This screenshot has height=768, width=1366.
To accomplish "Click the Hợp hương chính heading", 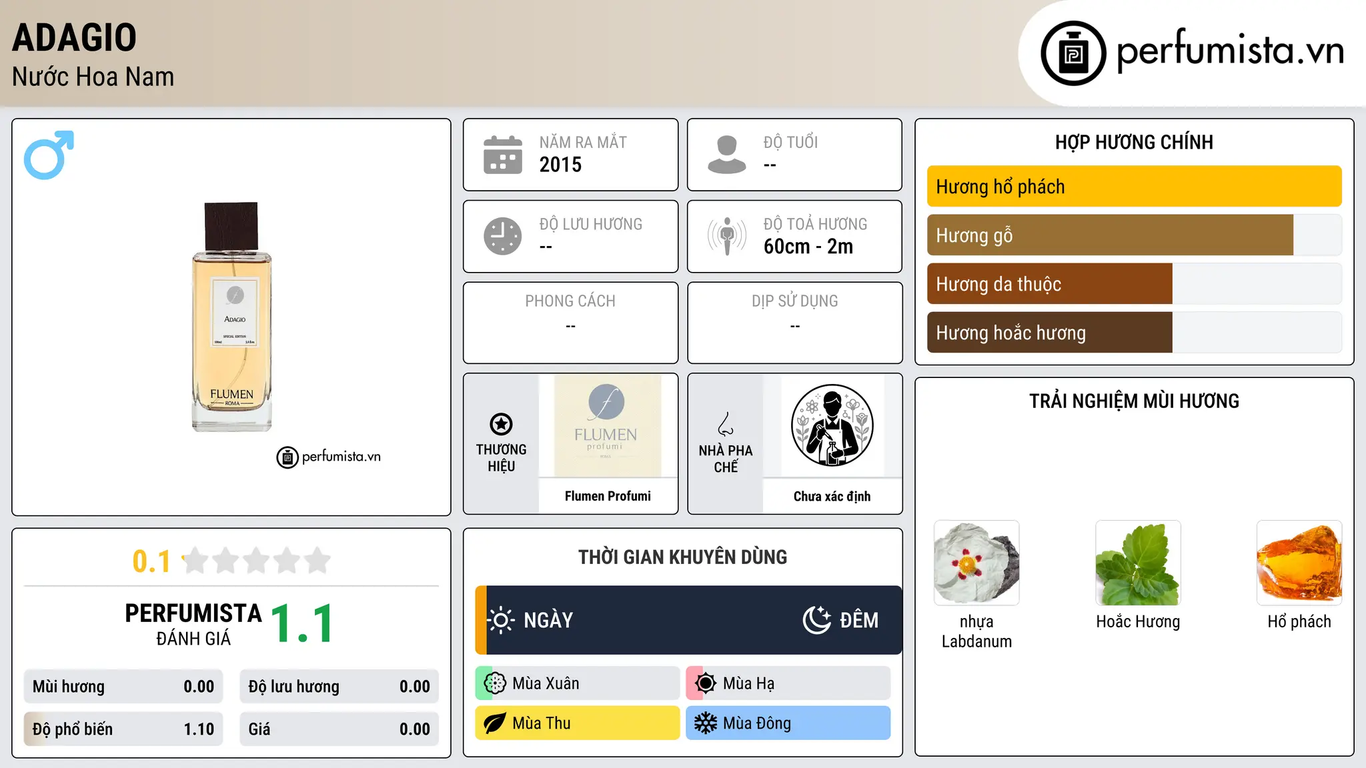I will click(1135, 142).
